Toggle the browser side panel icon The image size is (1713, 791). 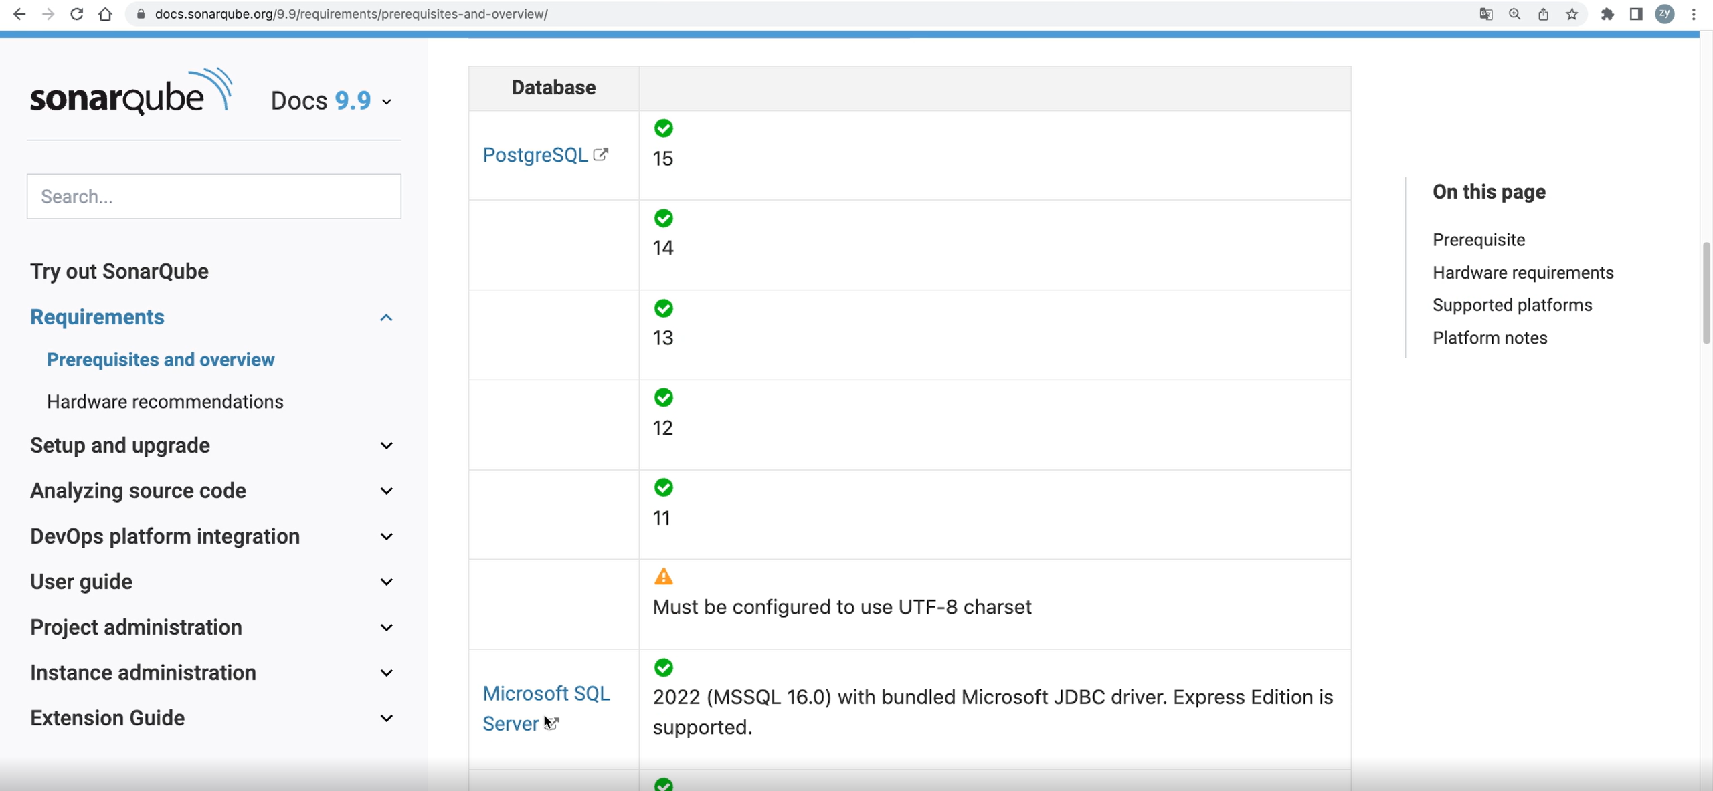click(1636, 14)
